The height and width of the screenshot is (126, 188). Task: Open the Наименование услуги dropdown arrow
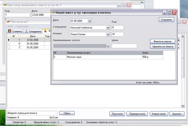(x=108, y=46)
